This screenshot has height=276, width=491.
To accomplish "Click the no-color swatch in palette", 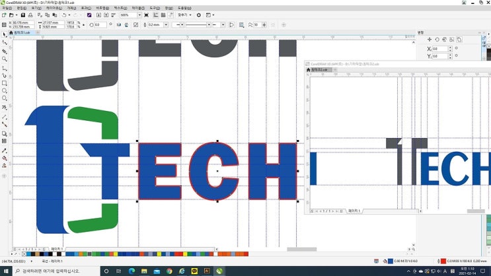I will pos(24,254).
